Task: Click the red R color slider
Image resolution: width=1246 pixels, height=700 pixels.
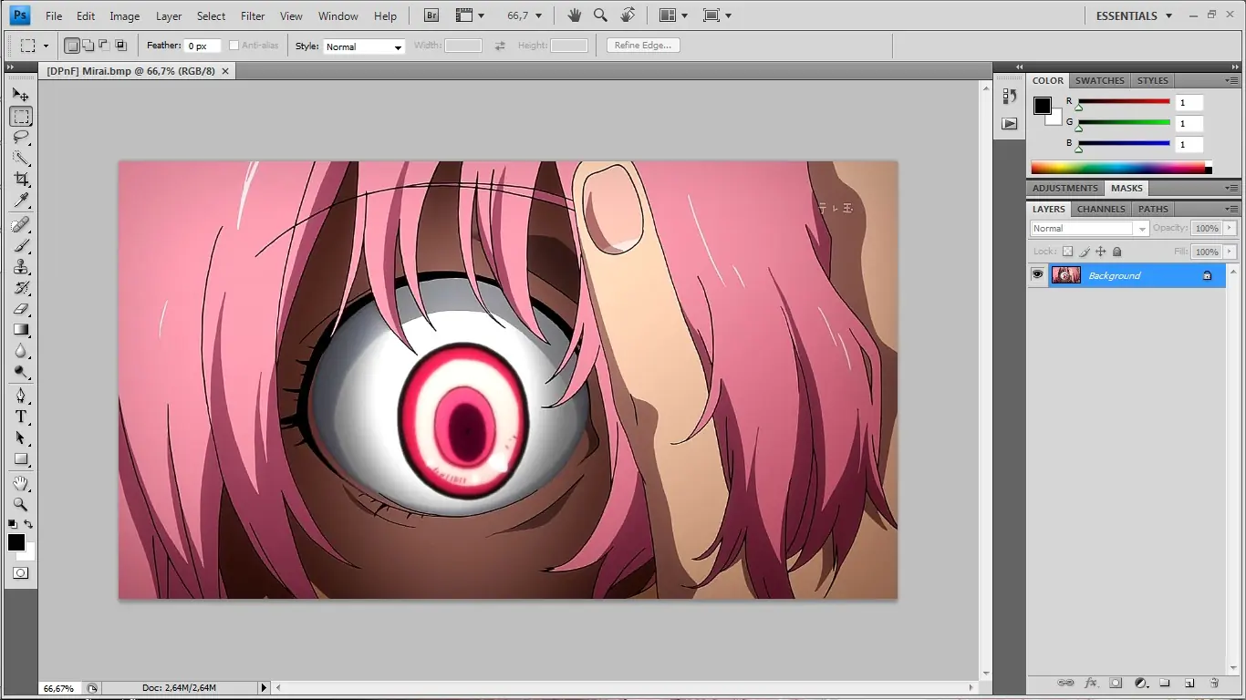Action: pyautogui.click(x=1124, y=101)
